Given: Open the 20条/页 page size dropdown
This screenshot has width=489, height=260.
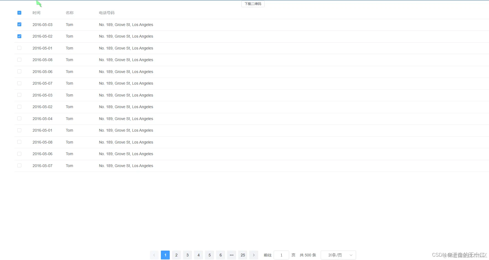Looking at the screenshot, I should (x=338, y=255).
